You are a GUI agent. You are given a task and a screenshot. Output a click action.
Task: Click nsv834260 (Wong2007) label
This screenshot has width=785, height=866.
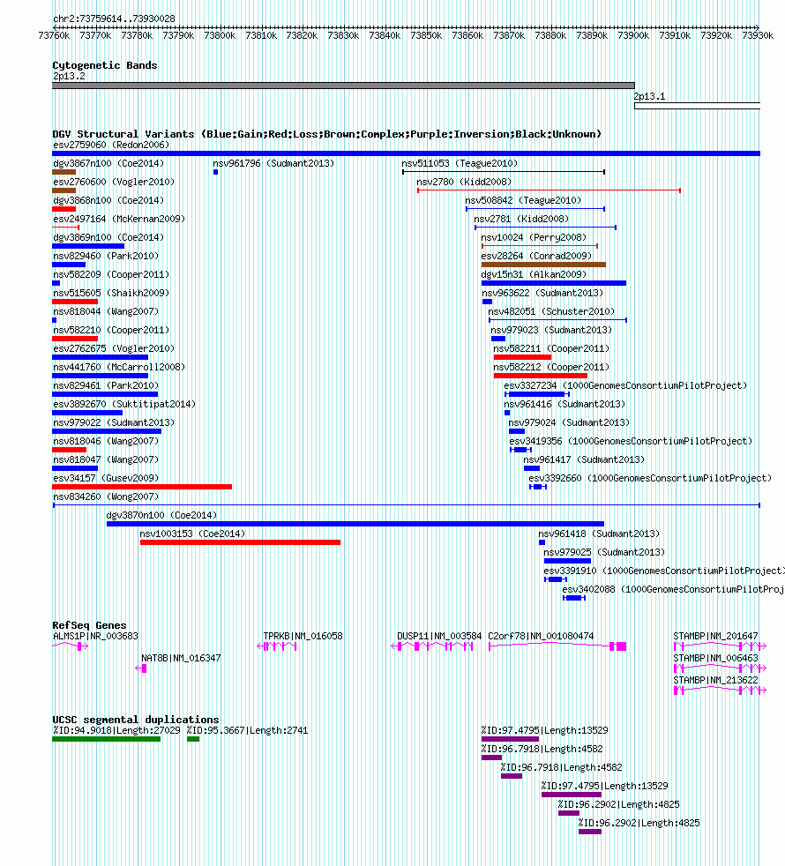[x=106, y=496]
